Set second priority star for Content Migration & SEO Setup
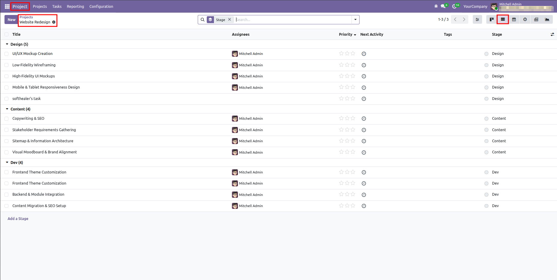 [x=347, y=206]
